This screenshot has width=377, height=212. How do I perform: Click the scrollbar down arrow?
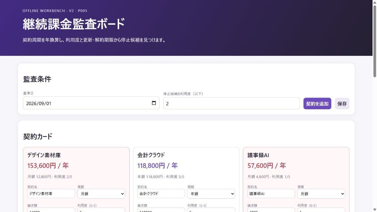tap(374, 210)
